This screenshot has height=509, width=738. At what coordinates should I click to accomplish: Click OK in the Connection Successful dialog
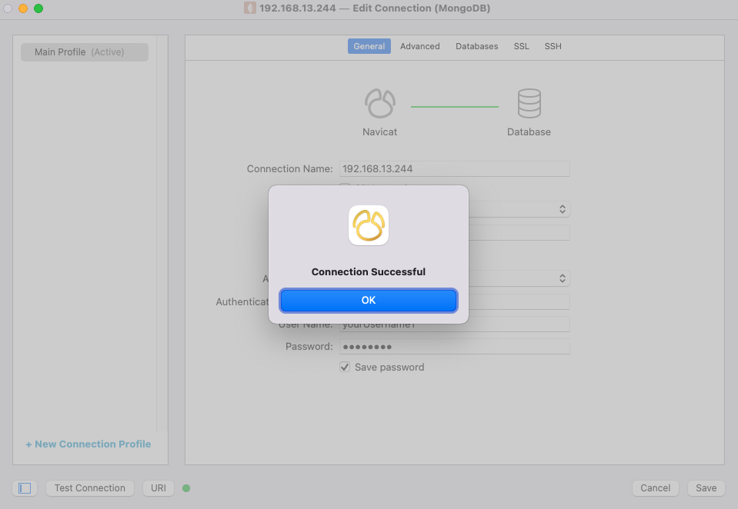368,300
